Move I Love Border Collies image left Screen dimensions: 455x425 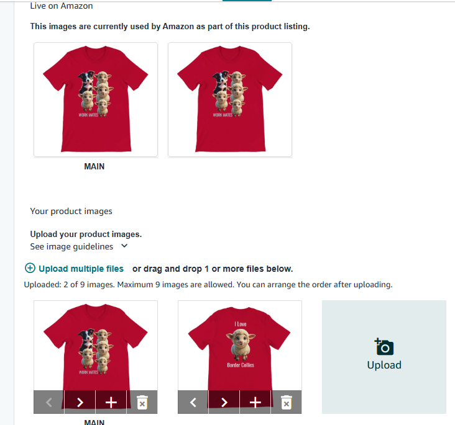[x=193, y=402]
